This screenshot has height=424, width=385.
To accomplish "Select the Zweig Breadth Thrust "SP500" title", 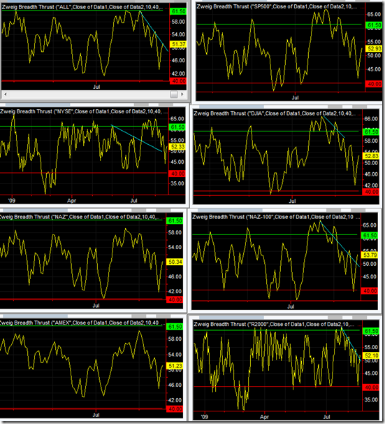I will point(277,6).
